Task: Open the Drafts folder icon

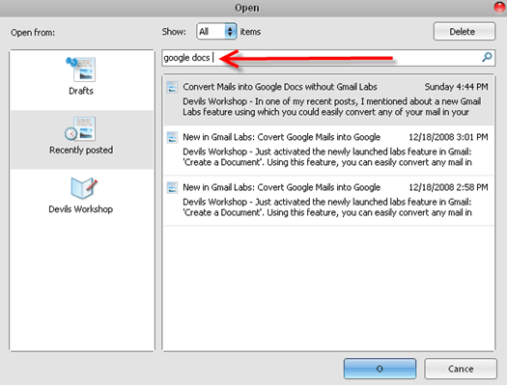Action: (81, 69)
